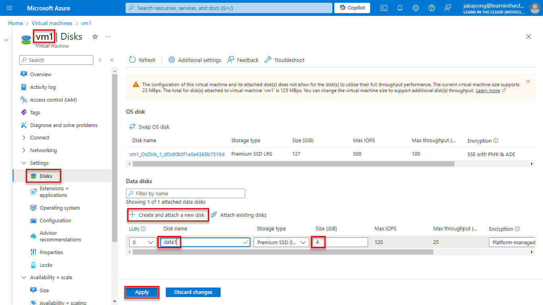This screenshot has height=305, width=543.
Task: Open Operating system menu item
Action: 60,208
